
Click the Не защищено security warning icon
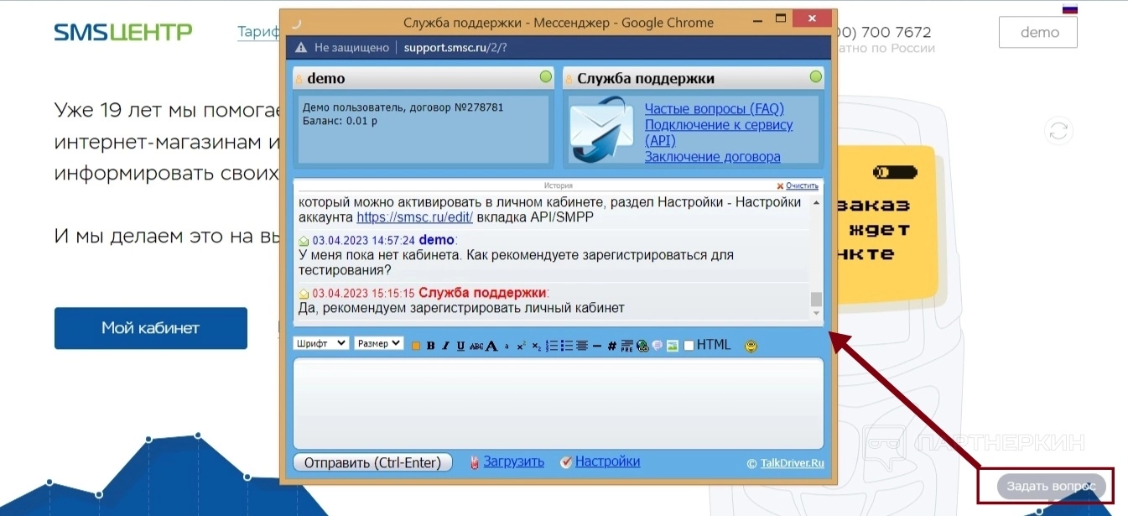pyautogui.click(x=301, y=48)
